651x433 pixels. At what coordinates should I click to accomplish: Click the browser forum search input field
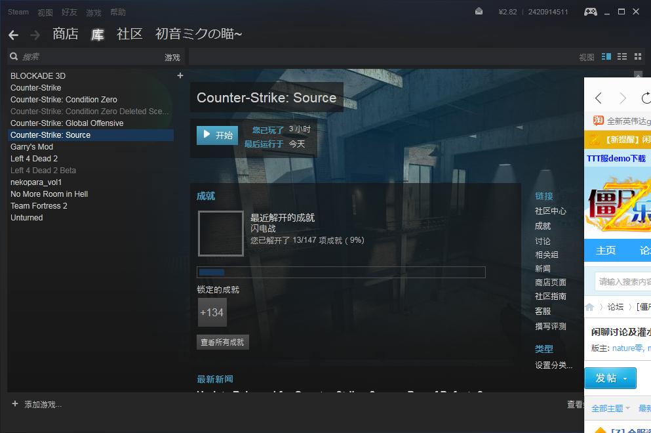pyautogui.click(x=623, y=281)
